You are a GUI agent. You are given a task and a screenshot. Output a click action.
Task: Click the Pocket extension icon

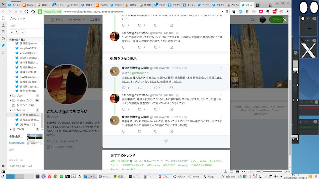click(261, 12)
